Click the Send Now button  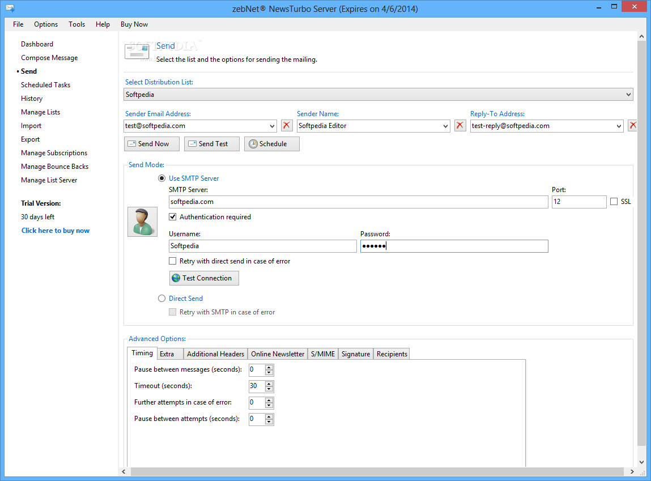pos(151,143)
